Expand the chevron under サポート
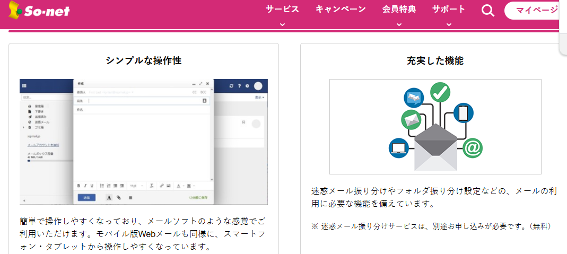Screen dimensions: 567x254 pos(449,24)
